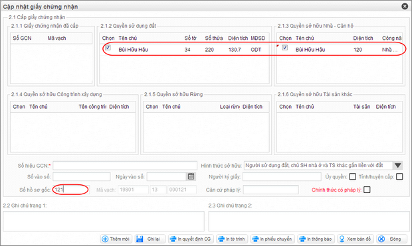Uncheck Bùi Hữu Hậu in Quyền sở hữu Nhà
This screenshot has height=246, width=412.
pos(285,48)
